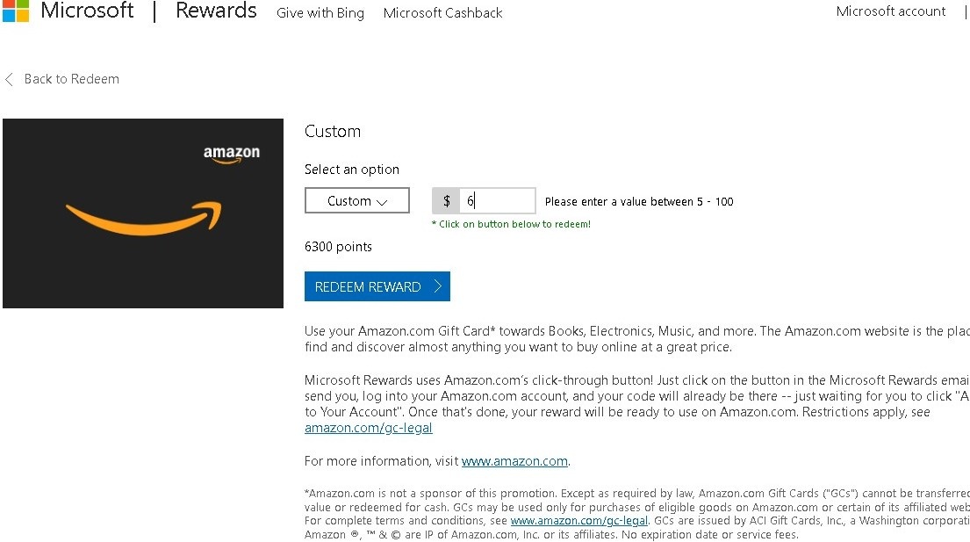Open the Custom option dropdown
The width and height of the screenshot is (970, 542).
[357, 200]
